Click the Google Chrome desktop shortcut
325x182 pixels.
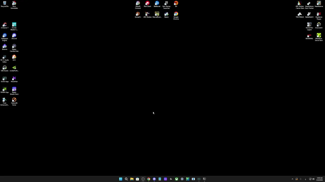coord(176,16)
